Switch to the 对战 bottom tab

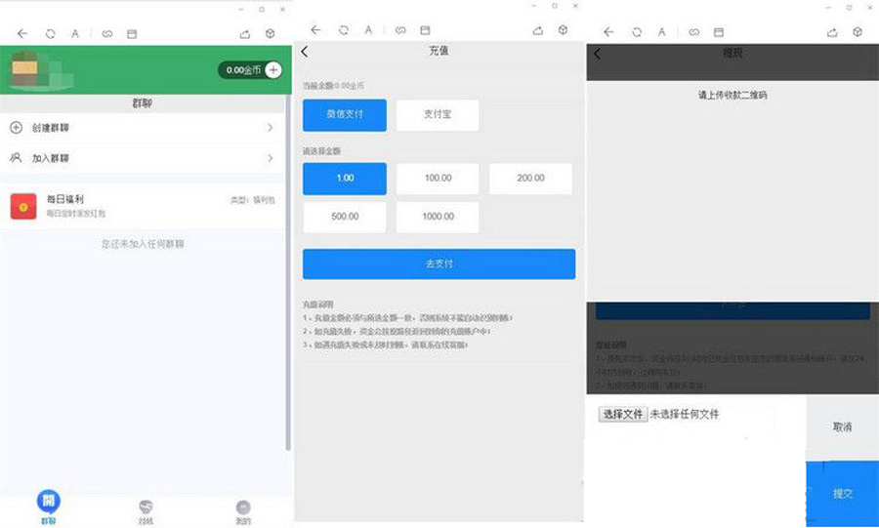tap(146, 508)
